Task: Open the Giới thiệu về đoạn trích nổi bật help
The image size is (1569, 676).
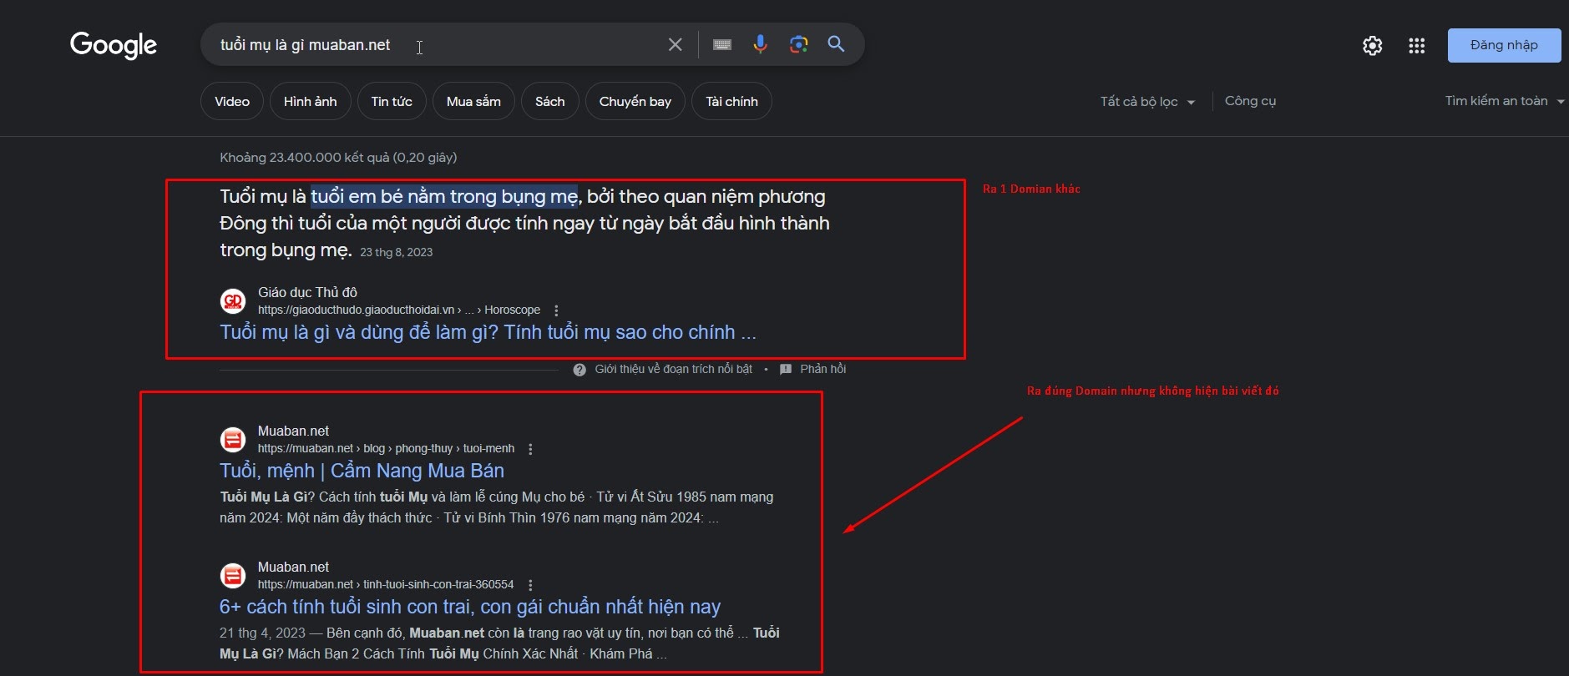Action: 673,369
